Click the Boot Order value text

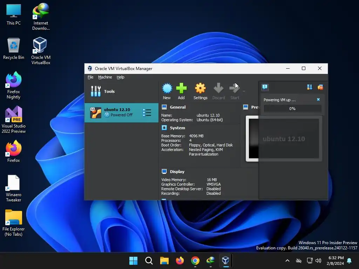(211, 145)
